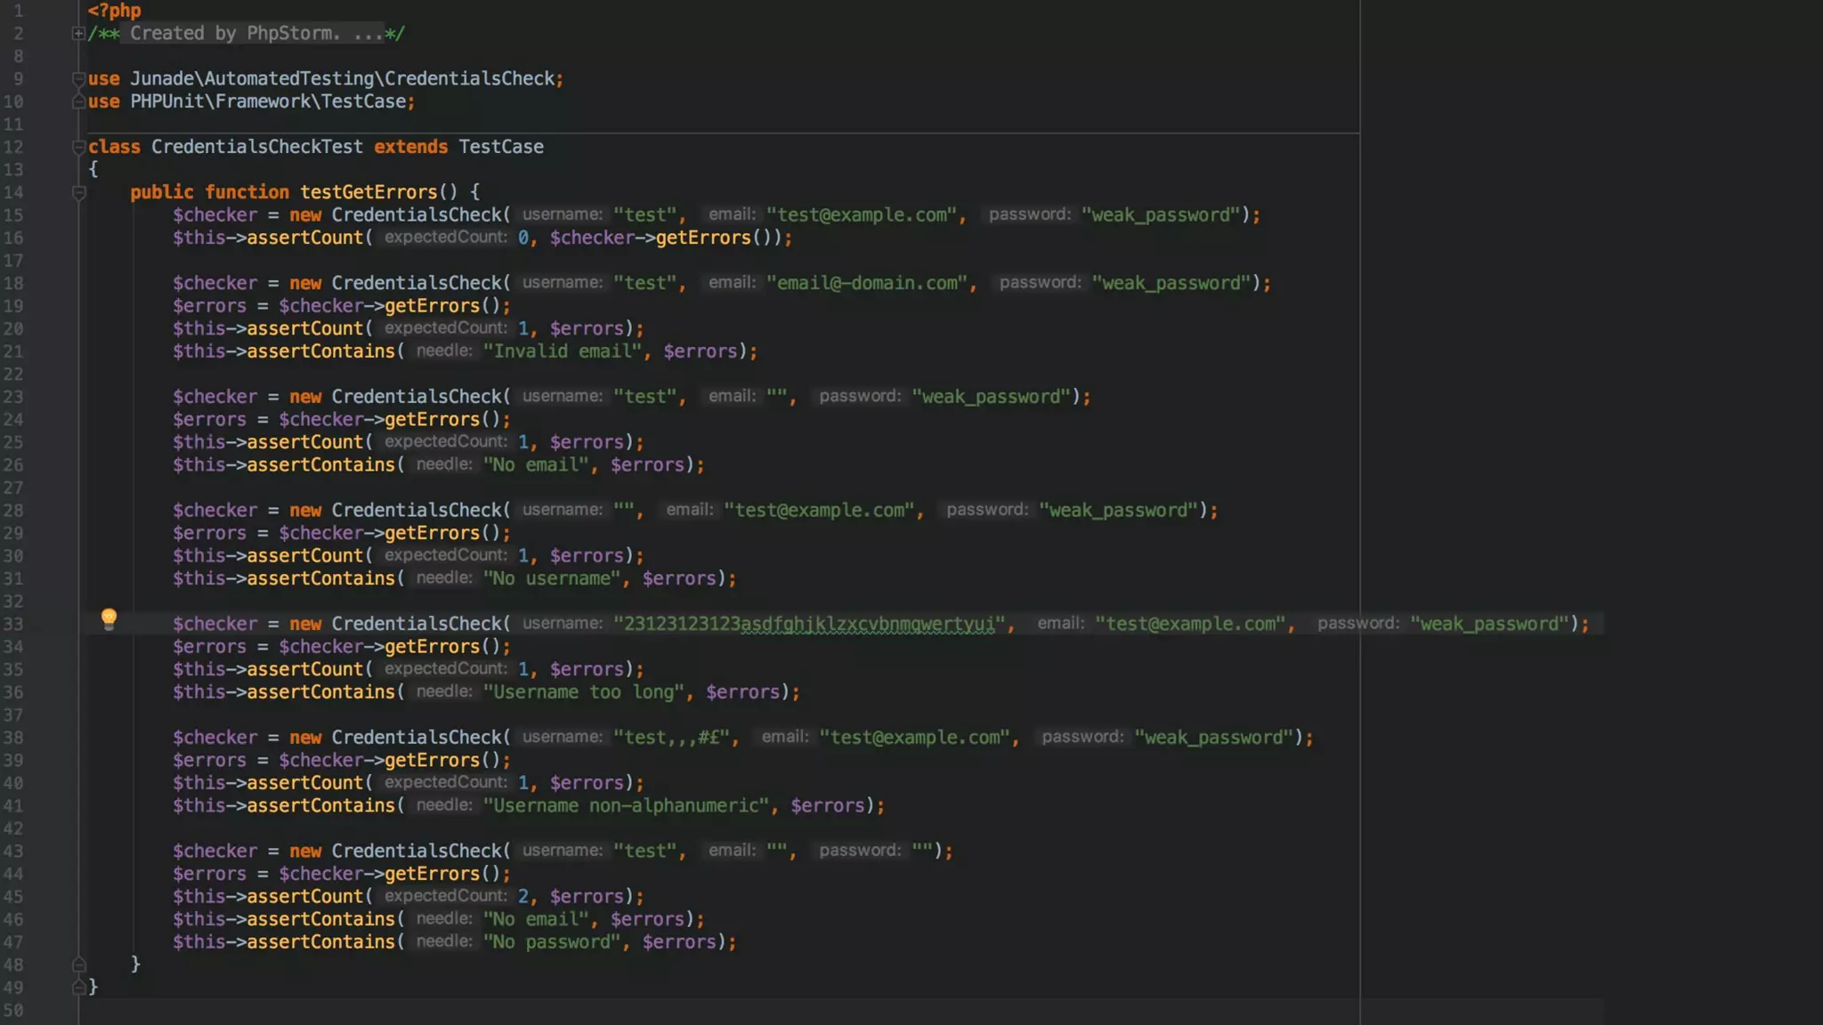The width and height of the screenshot is (1823, 1025).
Task: Click the expectedCount hint on line 45
Action: [x=445, y=896]
